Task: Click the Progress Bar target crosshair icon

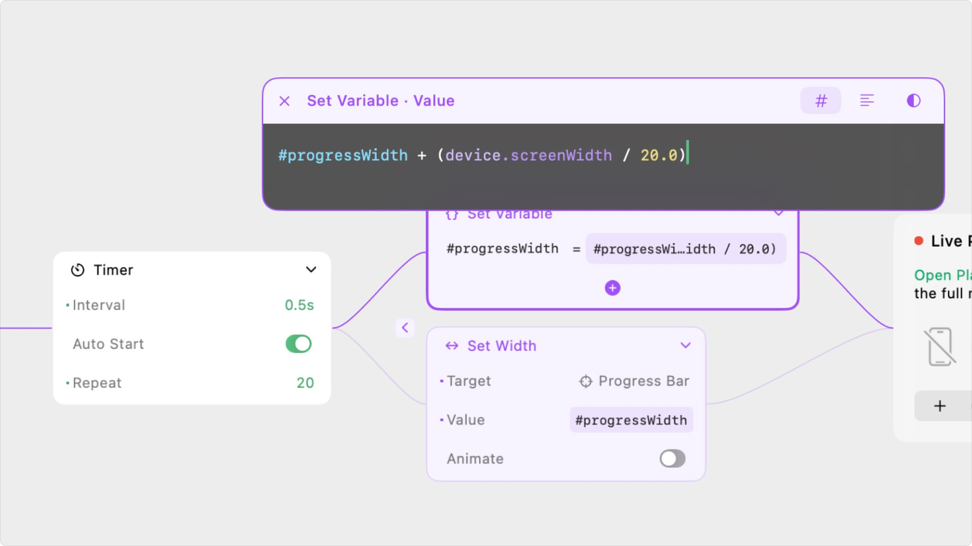Action: click(585, 381)
